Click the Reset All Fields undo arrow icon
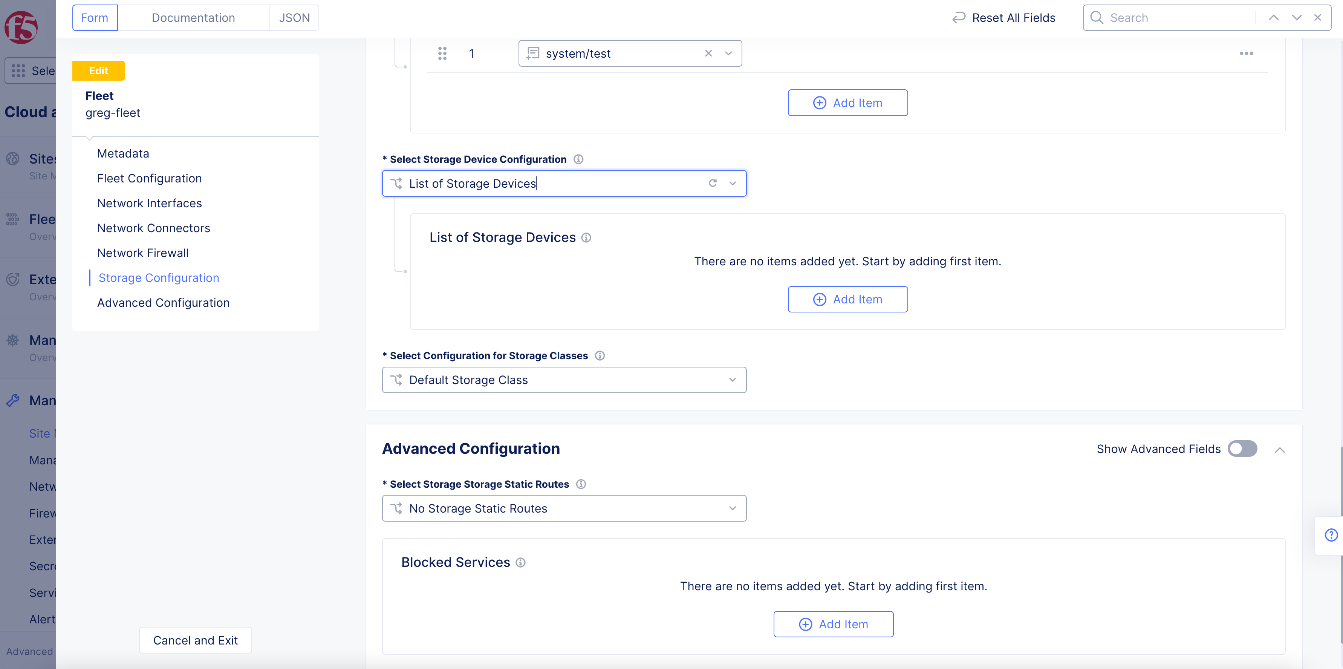1343x669 pixels. point(959,17)
